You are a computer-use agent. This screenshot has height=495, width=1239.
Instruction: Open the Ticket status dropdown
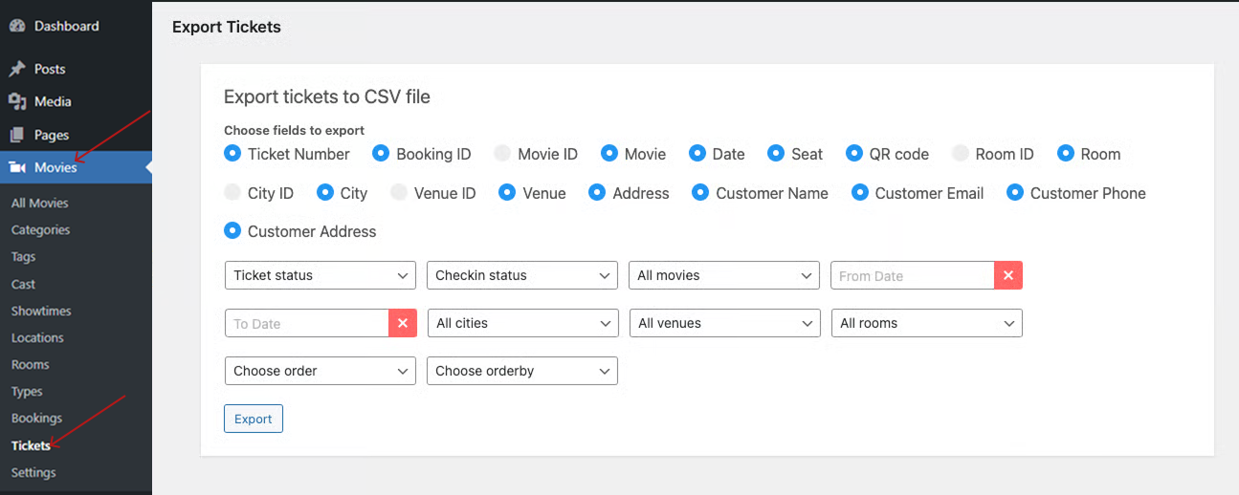[x=320, y=275]
